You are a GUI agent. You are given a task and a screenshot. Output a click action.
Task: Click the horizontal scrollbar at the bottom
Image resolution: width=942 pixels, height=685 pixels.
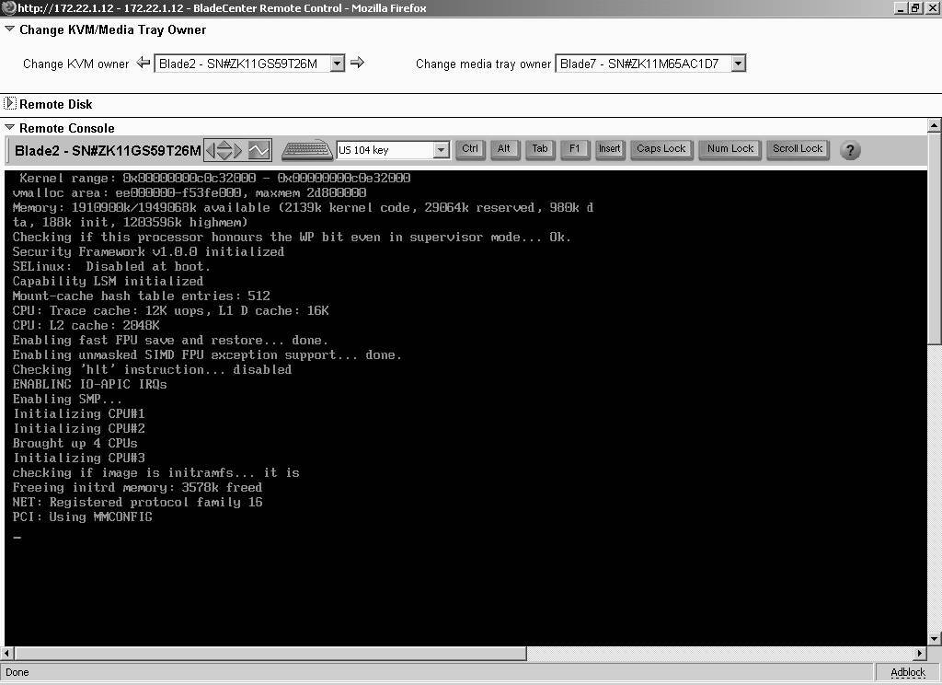point(265,654)
